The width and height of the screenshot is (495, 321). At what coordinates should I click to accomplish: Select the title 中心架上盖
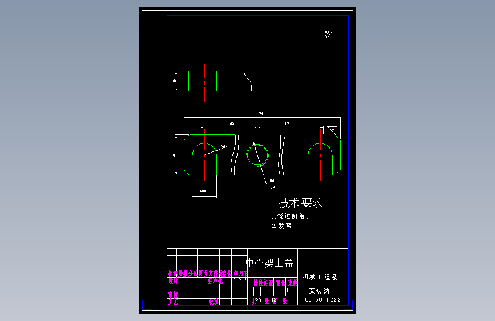269,263
